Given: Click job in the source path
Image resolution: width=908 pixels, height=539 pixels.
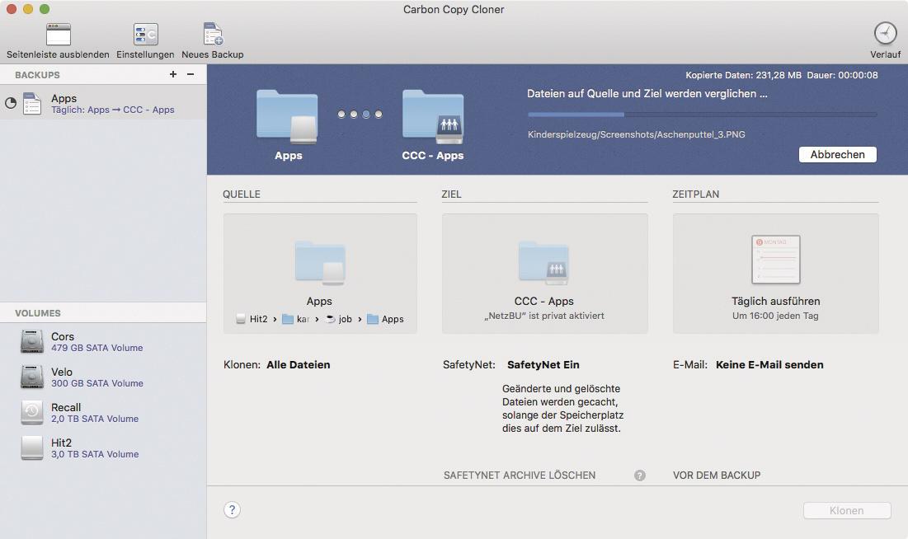Looking at the screenshot, I should (x=339, y=319).
